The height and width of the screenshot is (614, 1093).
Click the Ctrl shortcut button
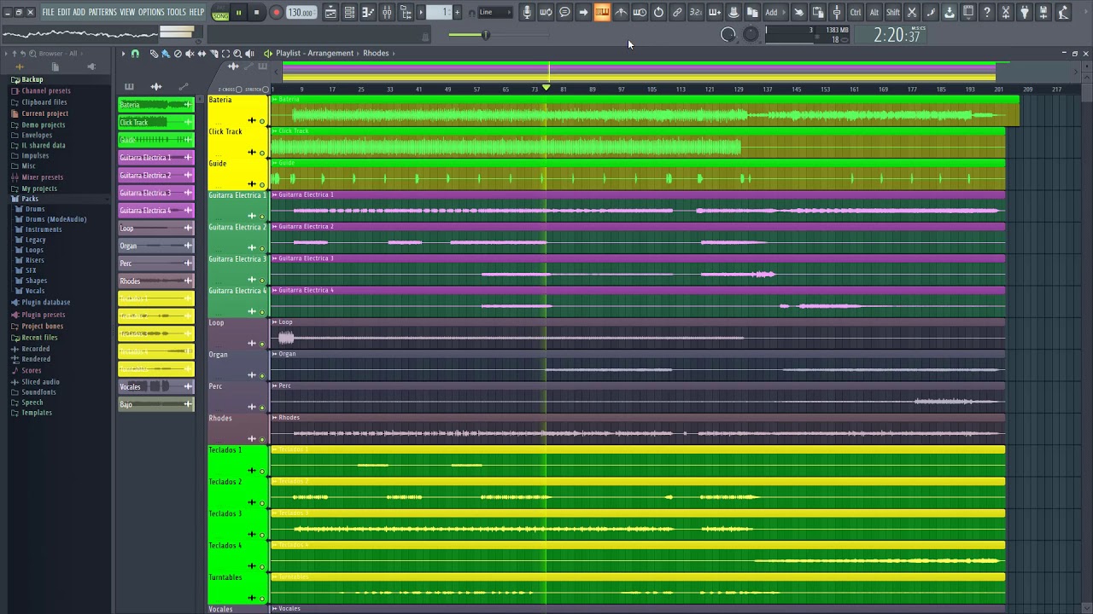(856, 12)
